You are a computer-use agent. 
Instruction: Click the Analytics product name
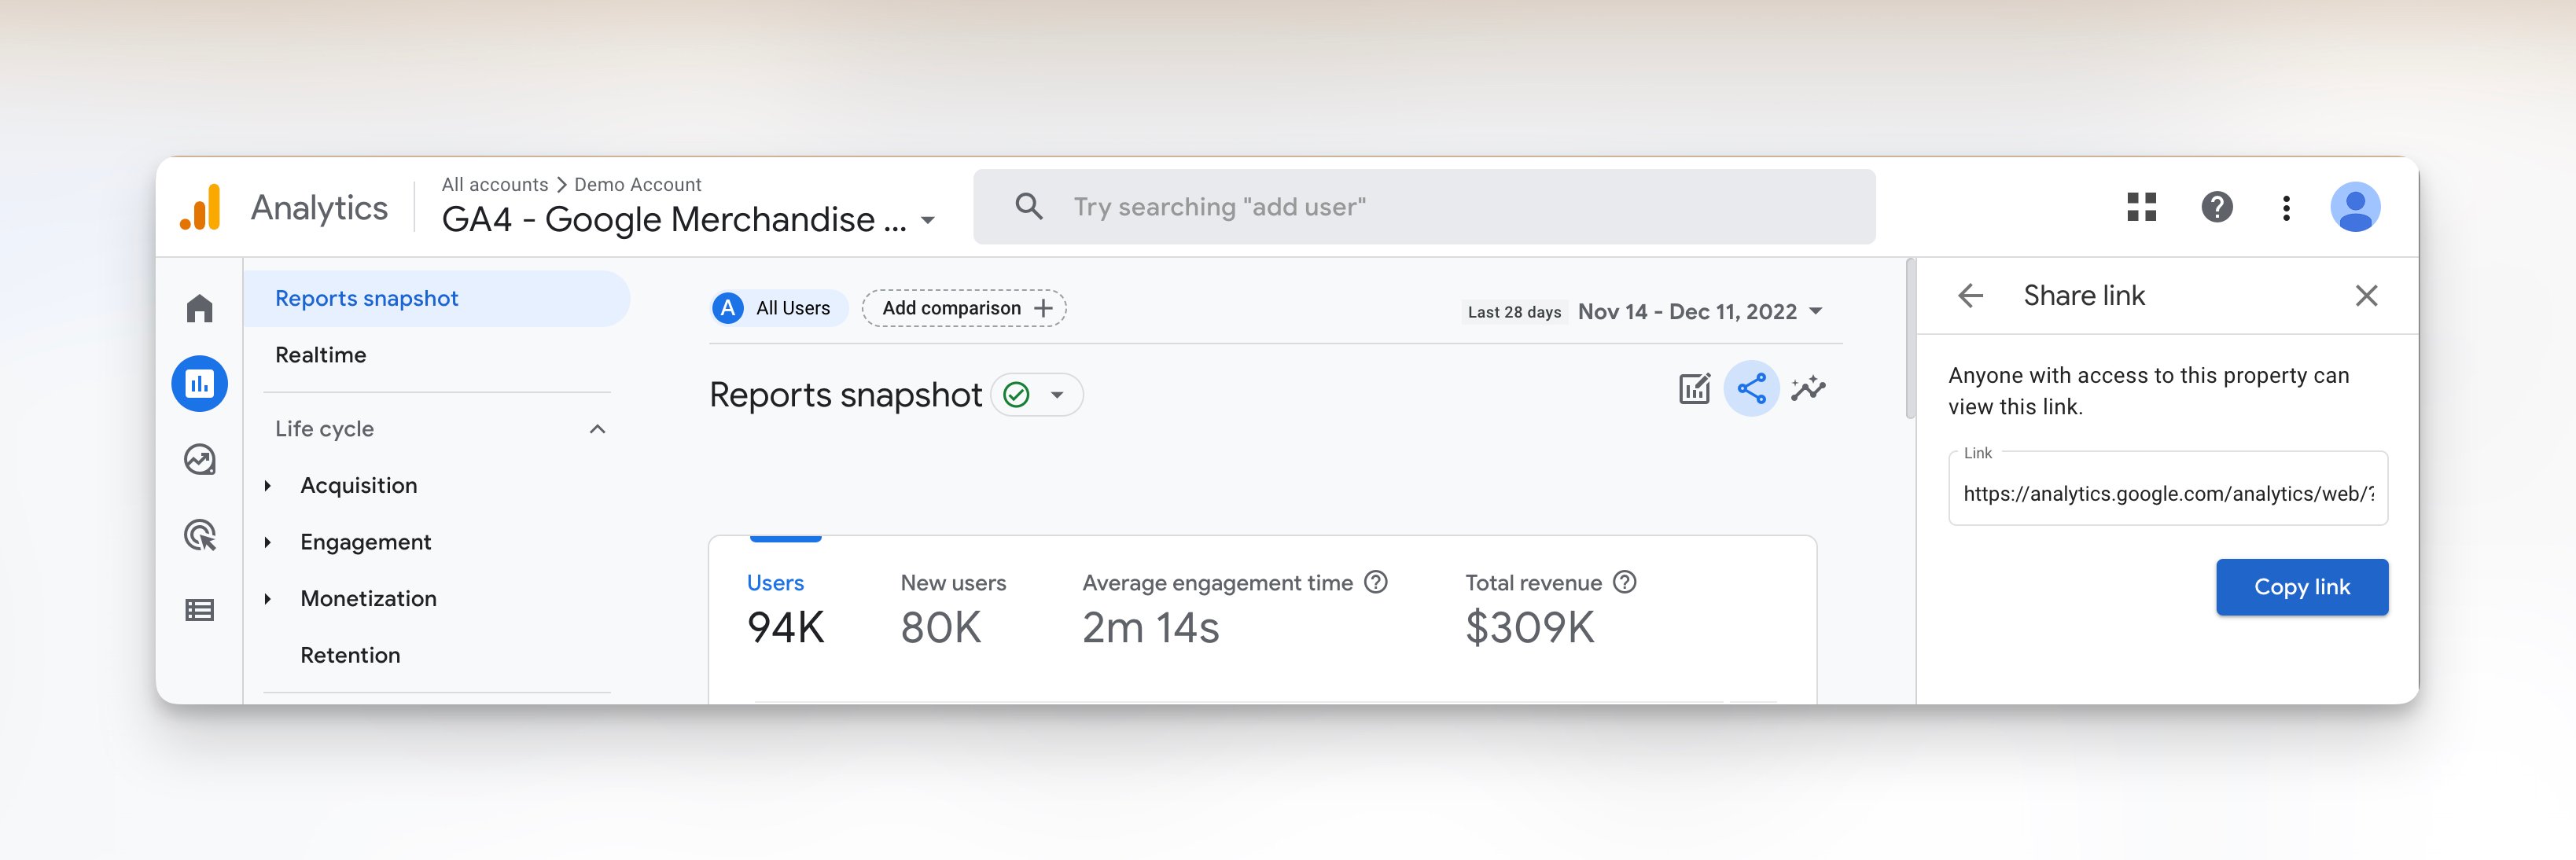coord(319,207)
